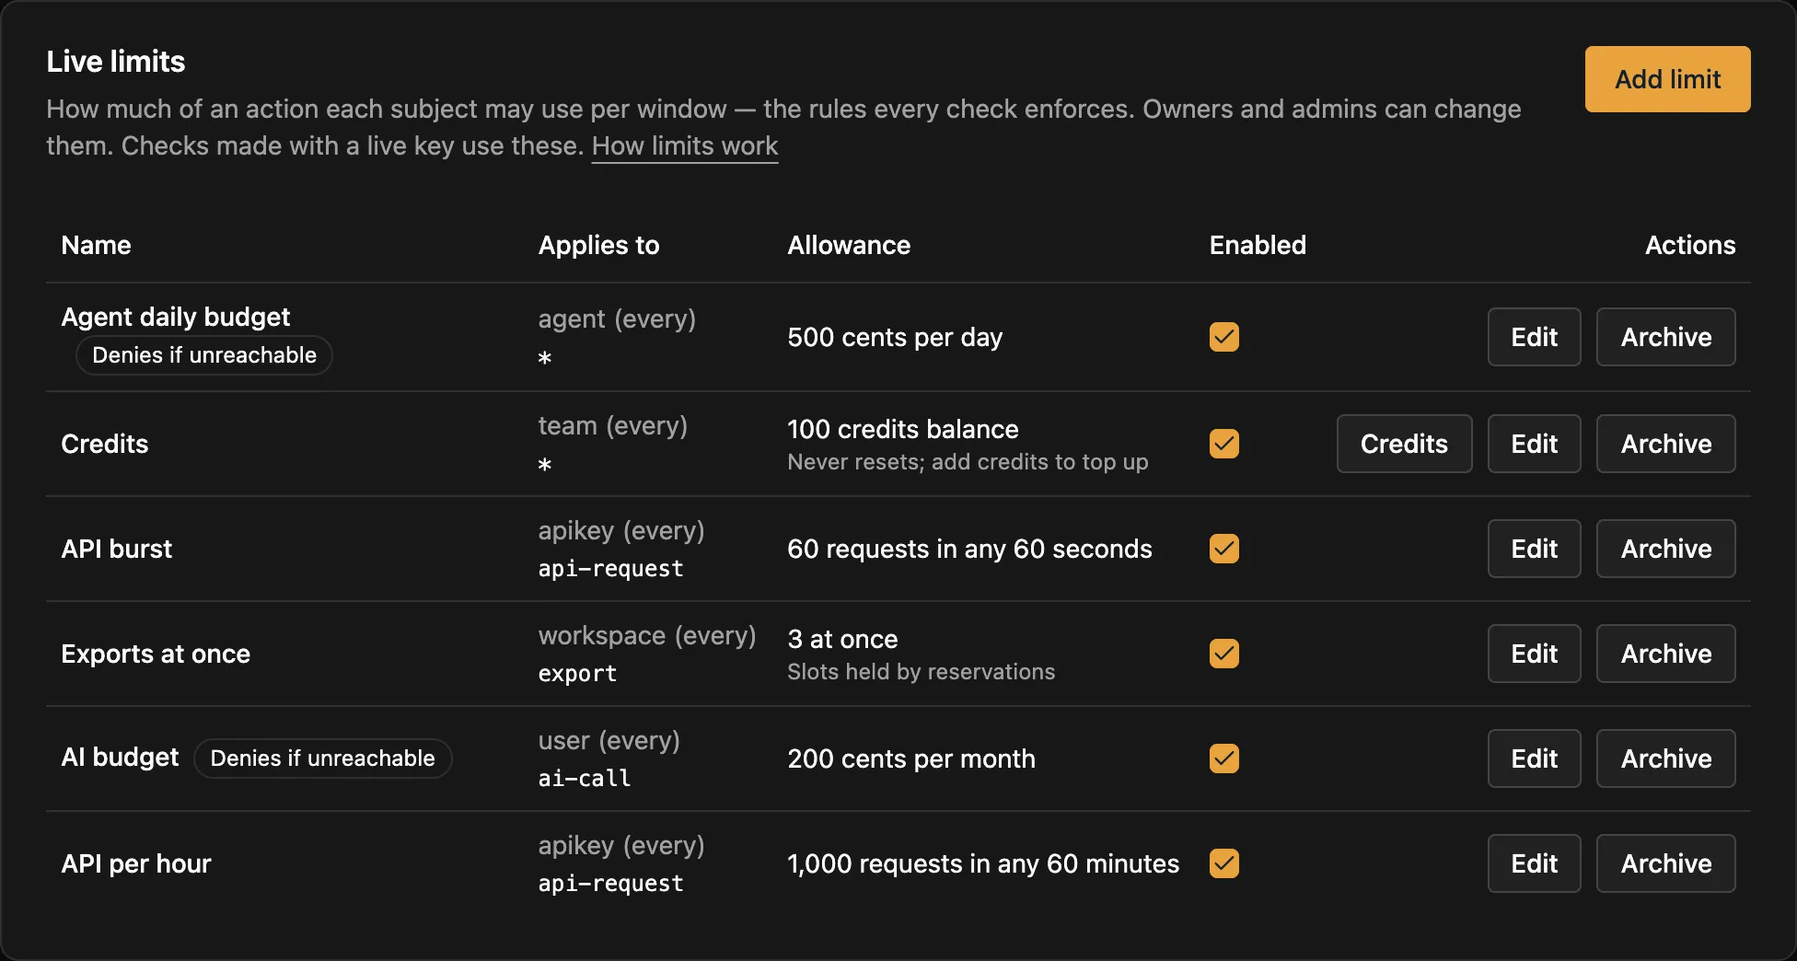Image resolution: width=1797 pixels, height=961 pixels.
Task: Edit the AI budget limit
Action: pos(1534,758)
